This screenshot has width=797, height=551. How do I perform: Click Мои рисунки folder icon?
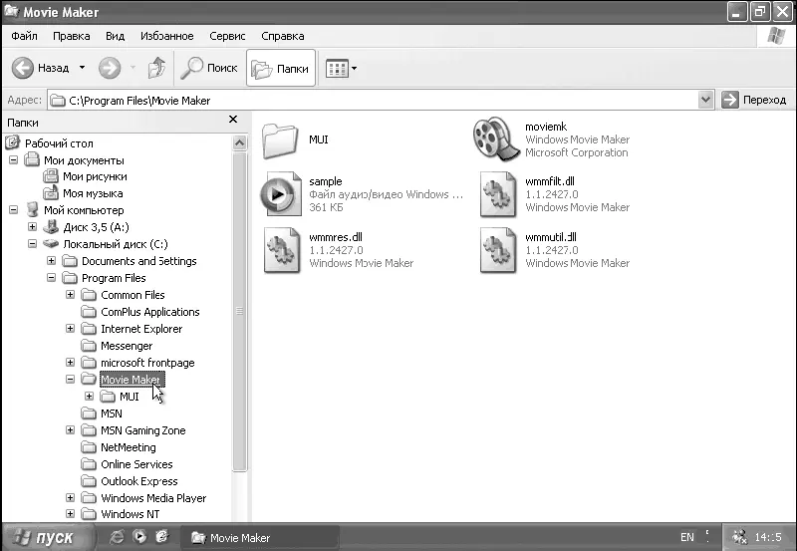click(51, 176)
